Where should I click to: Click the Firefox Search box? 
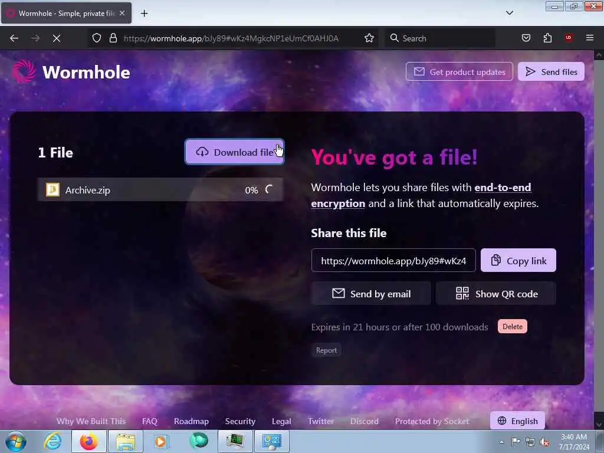point(440,38)
